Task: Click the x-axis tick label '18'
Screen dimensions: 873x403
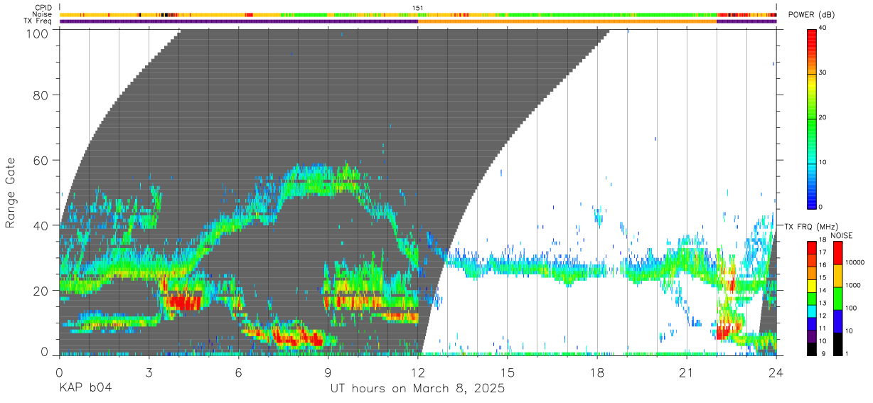Action: pyautogui.click(x=597, y=372)
